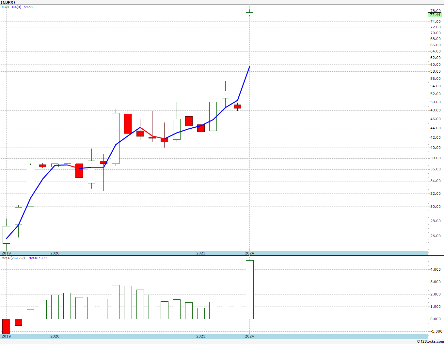Click 2019 on the MACD panel timeline
The height and width of the screenshot is (344, 444).
coord(6,336)
